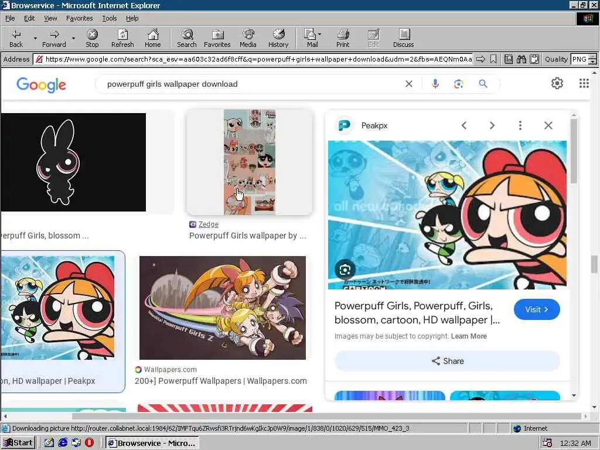Open the View menu
The image size is (600, 450).
50,18
